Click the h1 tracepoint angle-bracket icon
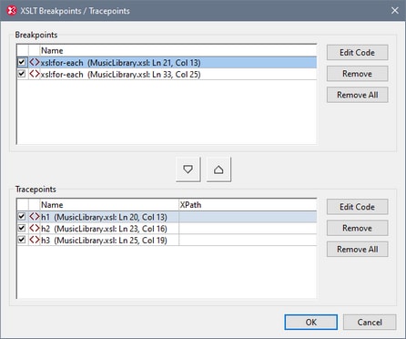 35,217
